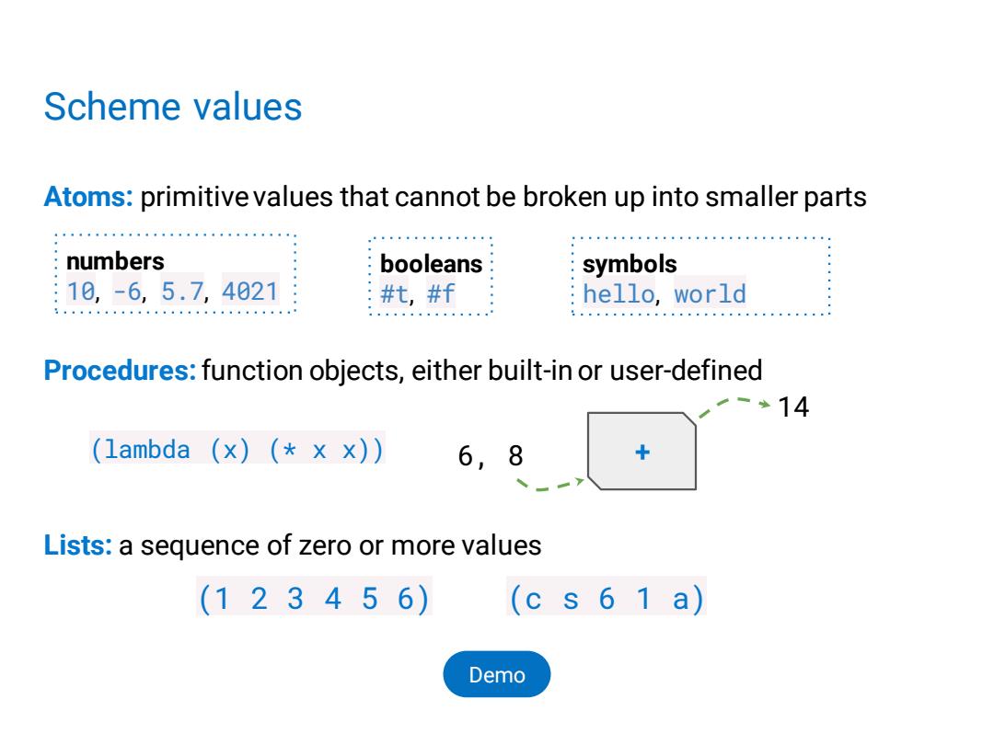Click the Scheme values title
Screen dimensions: 994x745
[172, 107]
